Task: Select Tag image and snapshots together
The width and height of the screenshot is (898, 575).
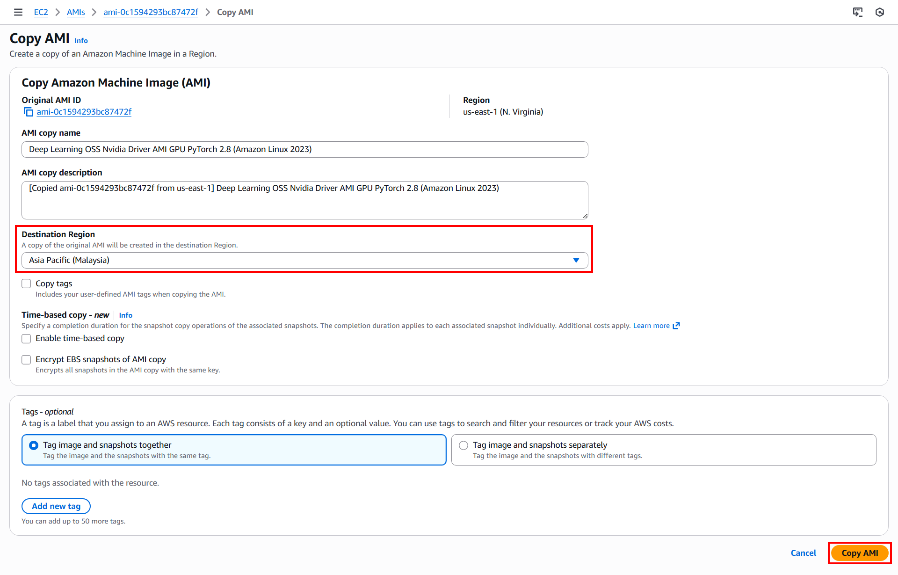Action: [x=34, y=445]
